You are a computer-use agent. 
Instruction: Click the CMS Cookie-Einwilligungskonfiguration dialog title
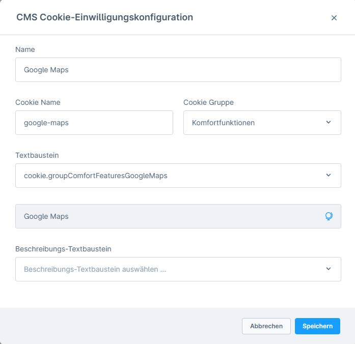click(104, 17)
